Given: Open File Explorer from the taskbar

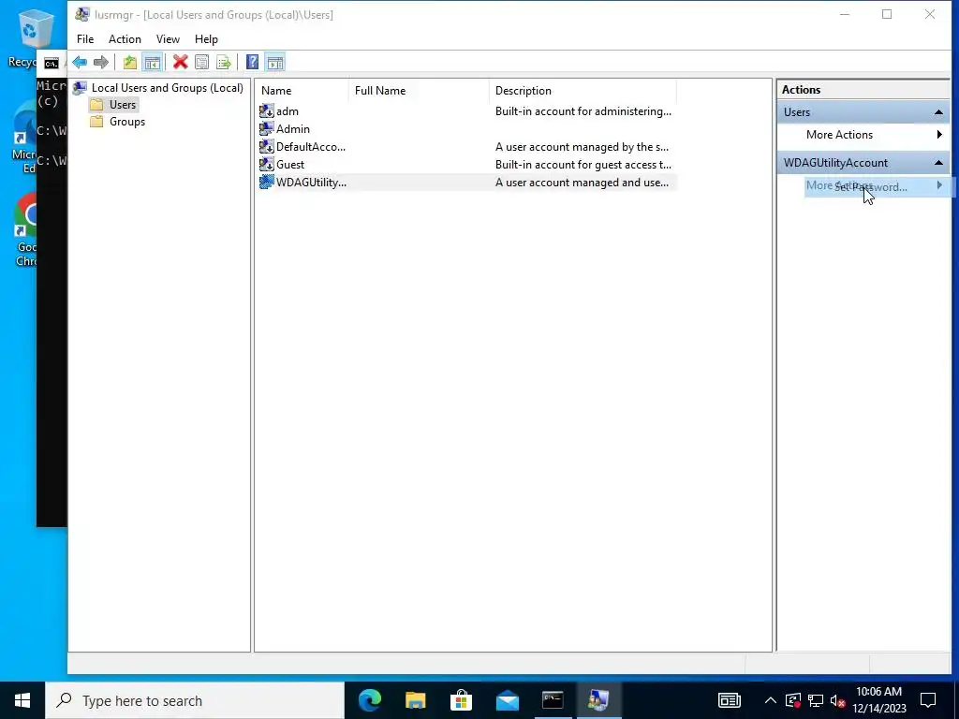Looking at the screenshot, I should point(415,700).
